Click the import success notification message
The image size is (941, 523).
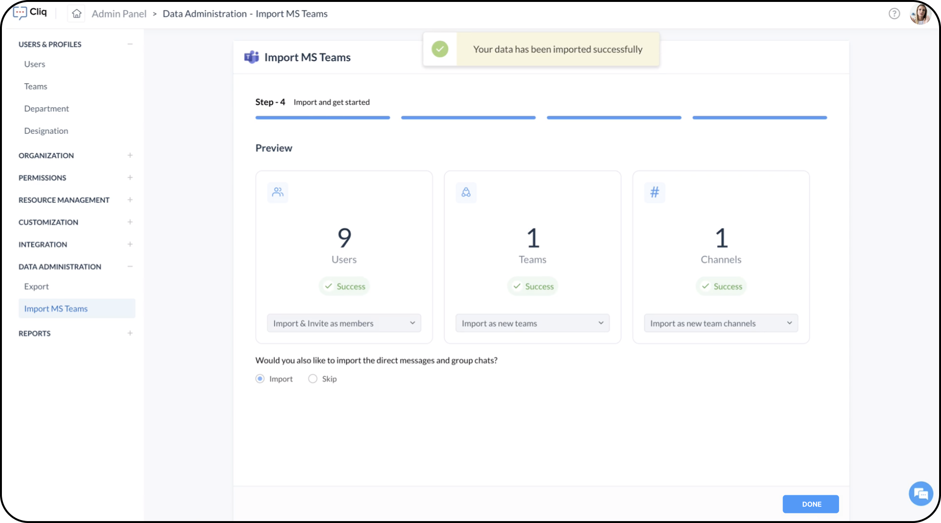[x=558, y=50]
